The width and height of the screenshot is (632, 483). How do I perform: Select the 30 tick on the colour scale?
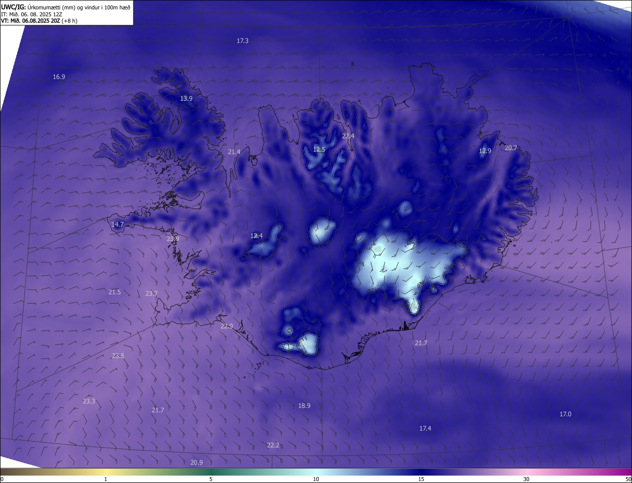pyautogui.click(x=526, y=479)
